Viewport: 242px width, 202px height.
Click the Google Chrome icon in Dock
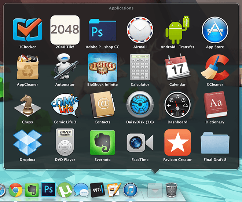click(x=16, y=190)
